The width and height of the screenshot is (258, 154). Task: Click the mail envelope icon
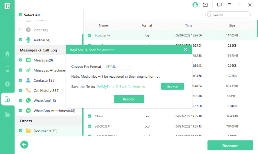(x=205, y=5)
